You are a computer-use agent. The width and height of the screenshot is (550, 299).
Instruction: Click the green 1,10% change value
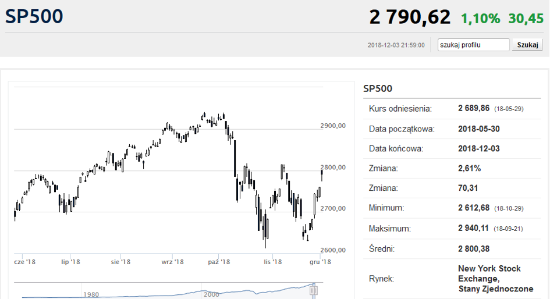coord(480,18)
